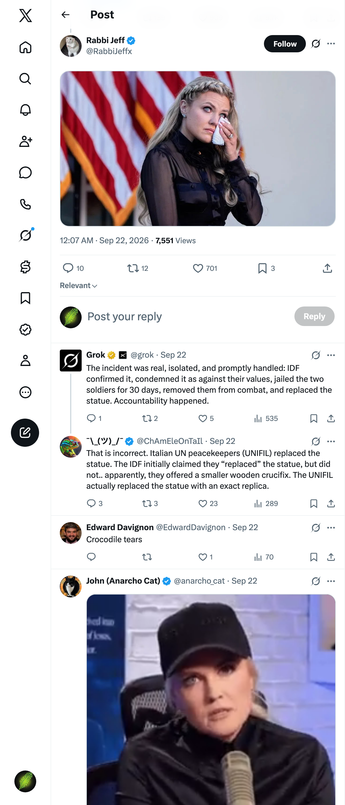Open the Premium dollar icon in sidebar
Screen dimensions: 345x805
25,267
